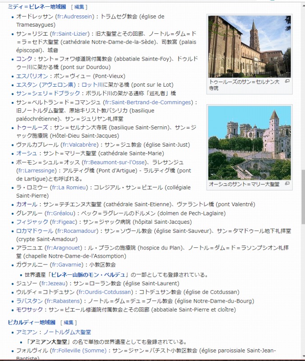
Task: Click the vertical scrollbar thumb
Action: 303,197
